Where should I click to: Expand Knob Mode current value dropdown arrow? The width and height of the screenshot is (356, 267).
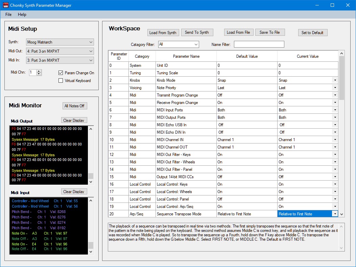(335, 80)
